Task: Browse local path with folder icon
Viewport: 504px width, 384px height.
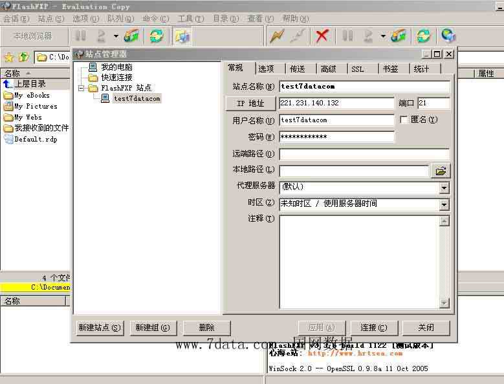Action: click(x=441, y=171)
